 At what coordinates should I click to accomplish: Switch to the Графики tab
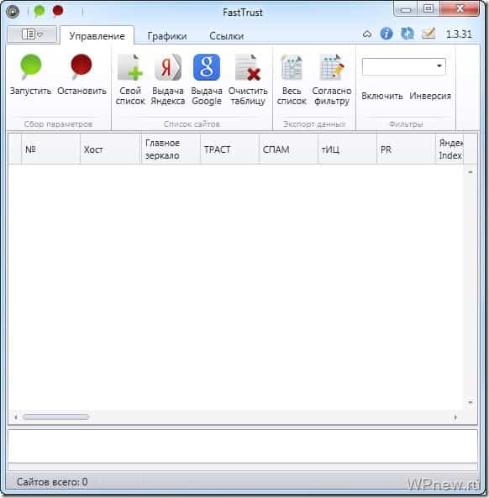167,36
